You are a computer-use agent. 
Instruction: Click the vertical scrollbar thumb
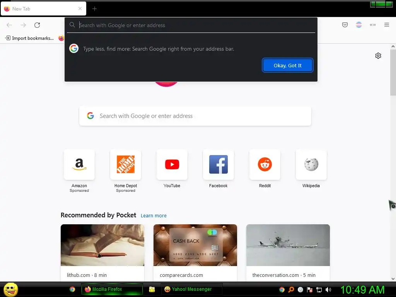point(393,72)
